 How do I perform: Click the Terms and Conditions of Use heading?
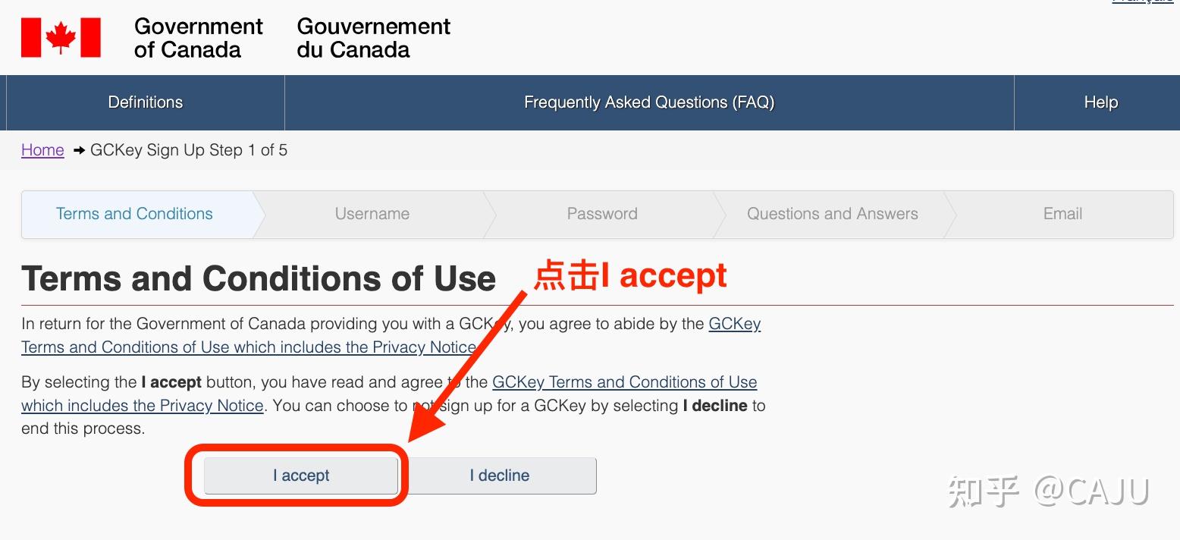tap(258, 279)
